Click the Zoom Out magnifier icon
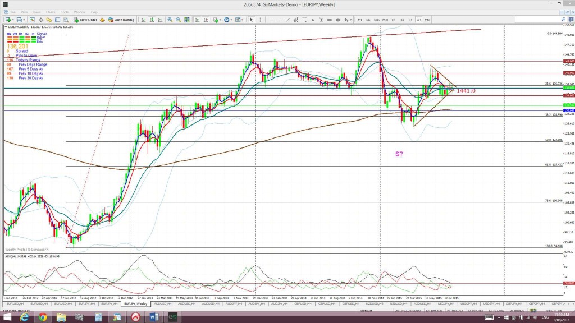 178,20
